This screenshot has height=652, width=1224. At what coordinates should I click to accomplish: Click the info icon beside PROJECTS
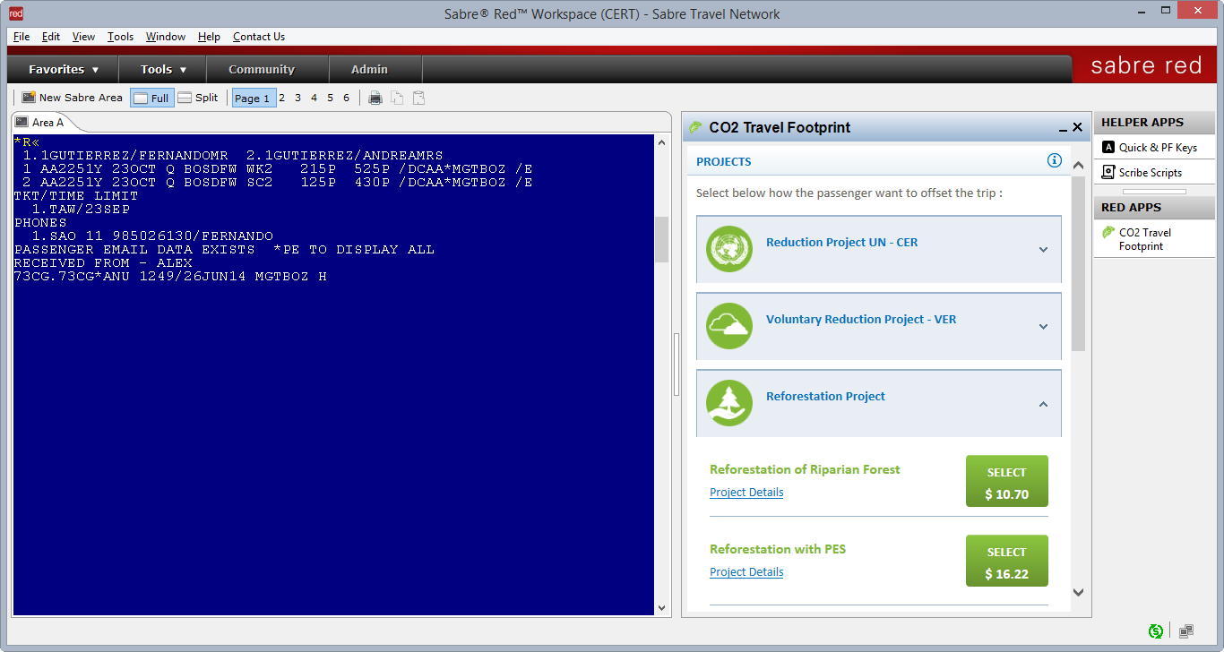pos(1055,160)
